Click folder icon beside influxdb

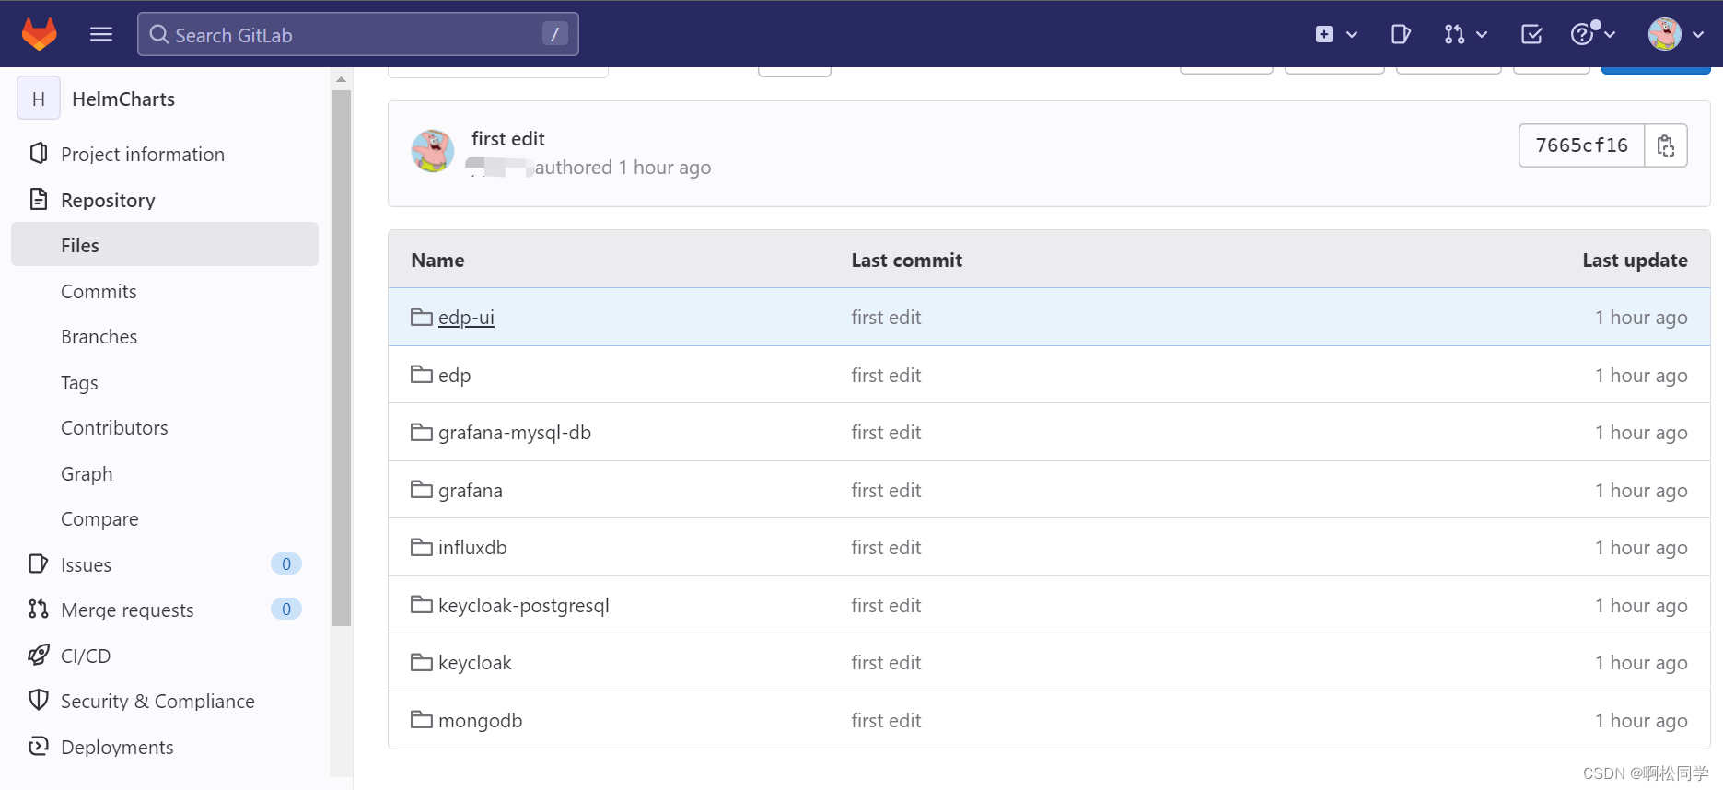point(422,547)
